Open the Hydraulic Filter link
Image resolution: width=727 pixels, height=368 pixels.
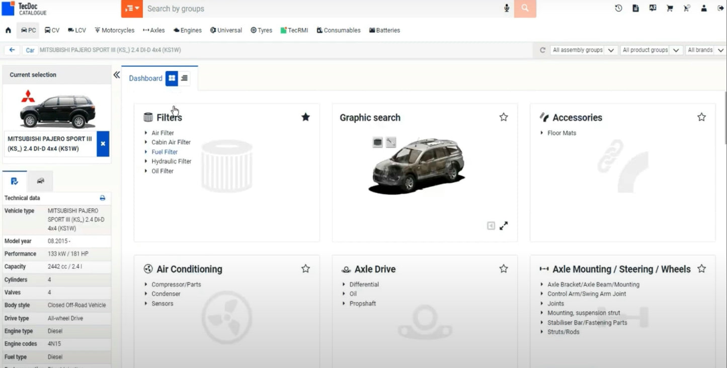(x=172, y=161)
